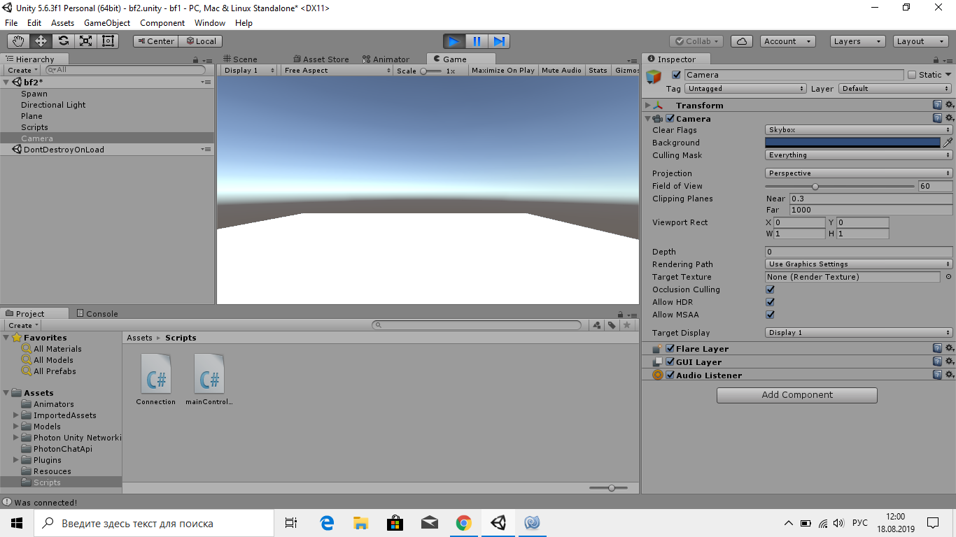Image resolution: width=956 pixels, height=537 pixels.
Task: Open the Tag dropdown
Action: [x=745, y=89]
